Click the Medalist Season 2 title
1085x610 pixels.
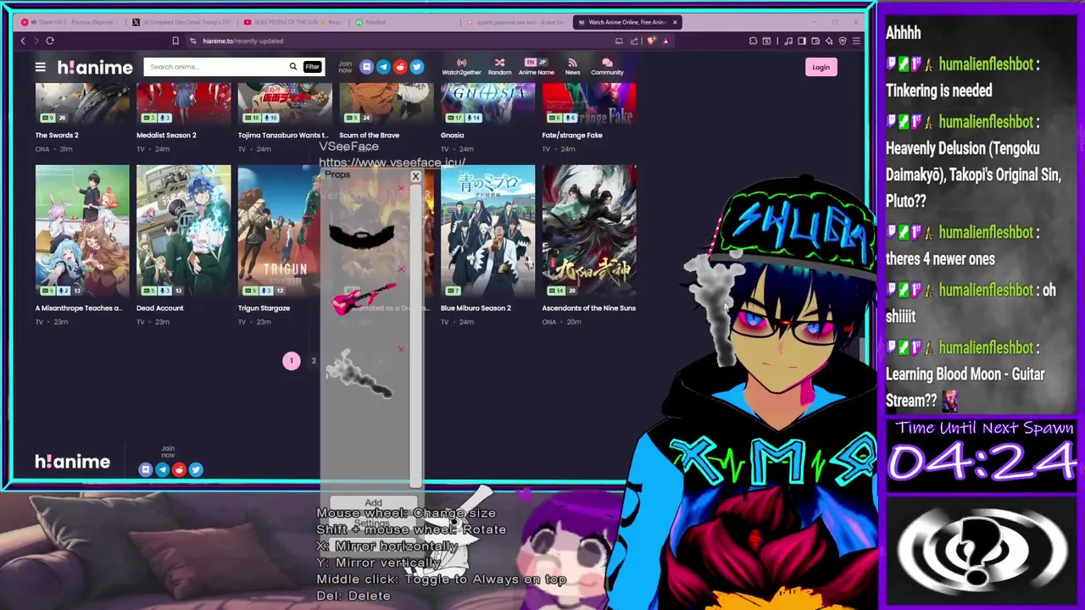click(166, 135)
